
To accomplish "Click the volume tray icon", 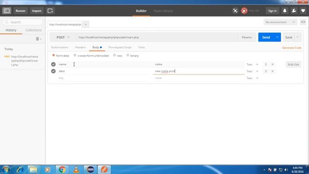I will 286,170.
